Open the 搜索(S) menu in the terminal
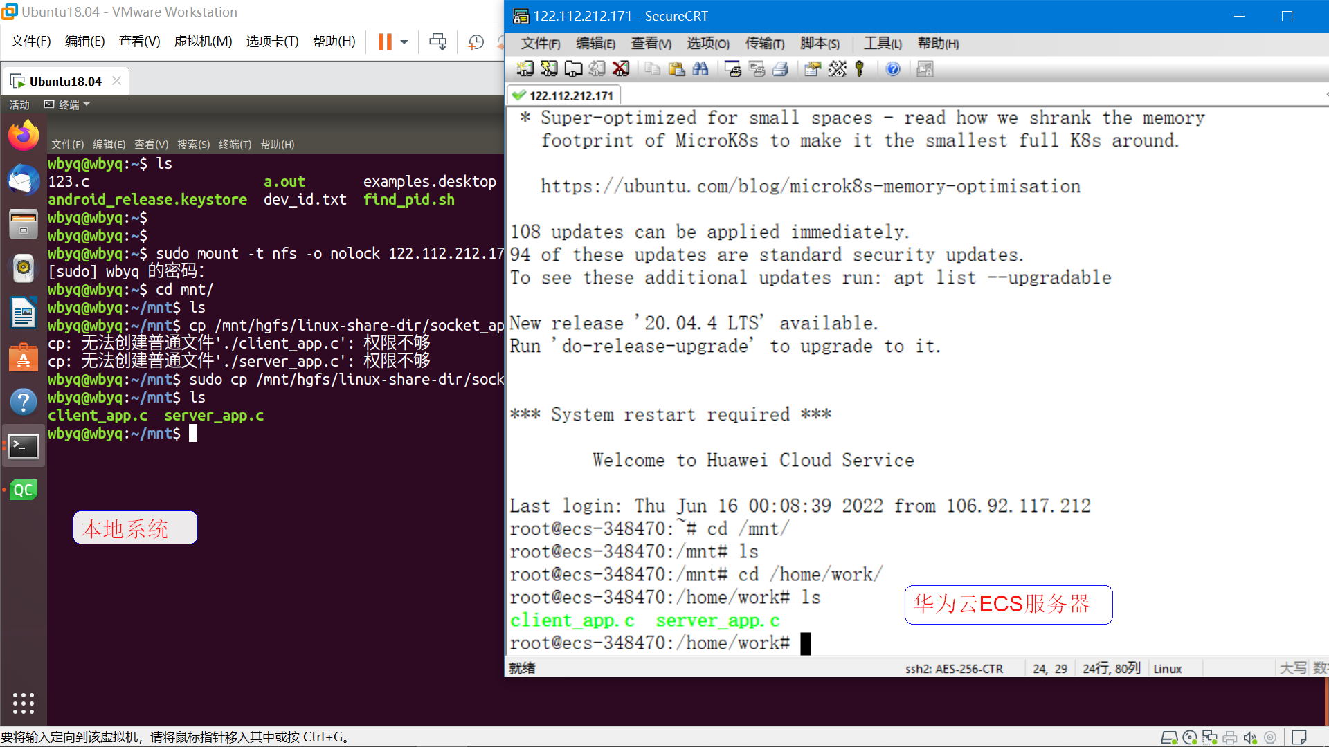 tap(193, 144)
